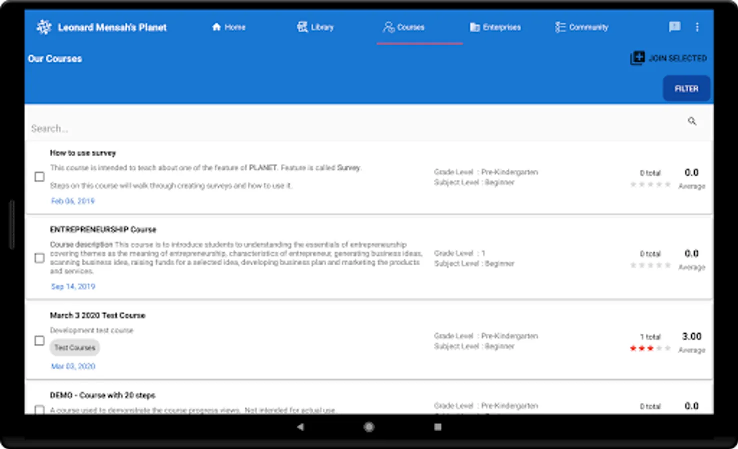738x449 pixels.
Task: Select the Courses tab
Action: click(x=404, y=27)
